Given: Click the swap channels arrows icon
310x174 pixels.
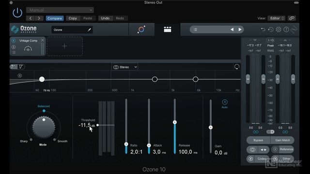Looking at the screenshot, I should coord(263,150).
